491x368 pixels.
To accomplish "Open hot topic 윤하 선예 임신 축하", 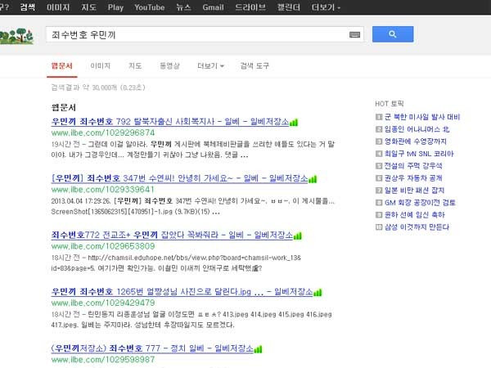I will click(415, 214).
